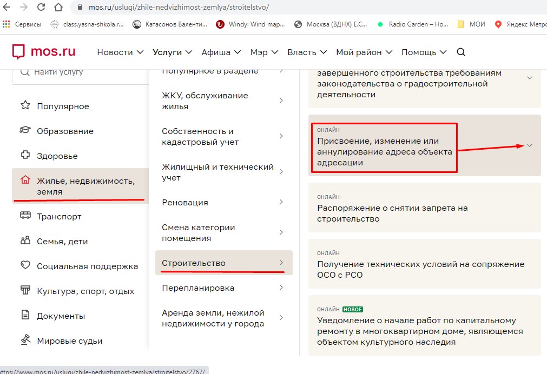Open the Мэр menu
The height and width of the screenshot is (374, 547).
tap(264, 52)
